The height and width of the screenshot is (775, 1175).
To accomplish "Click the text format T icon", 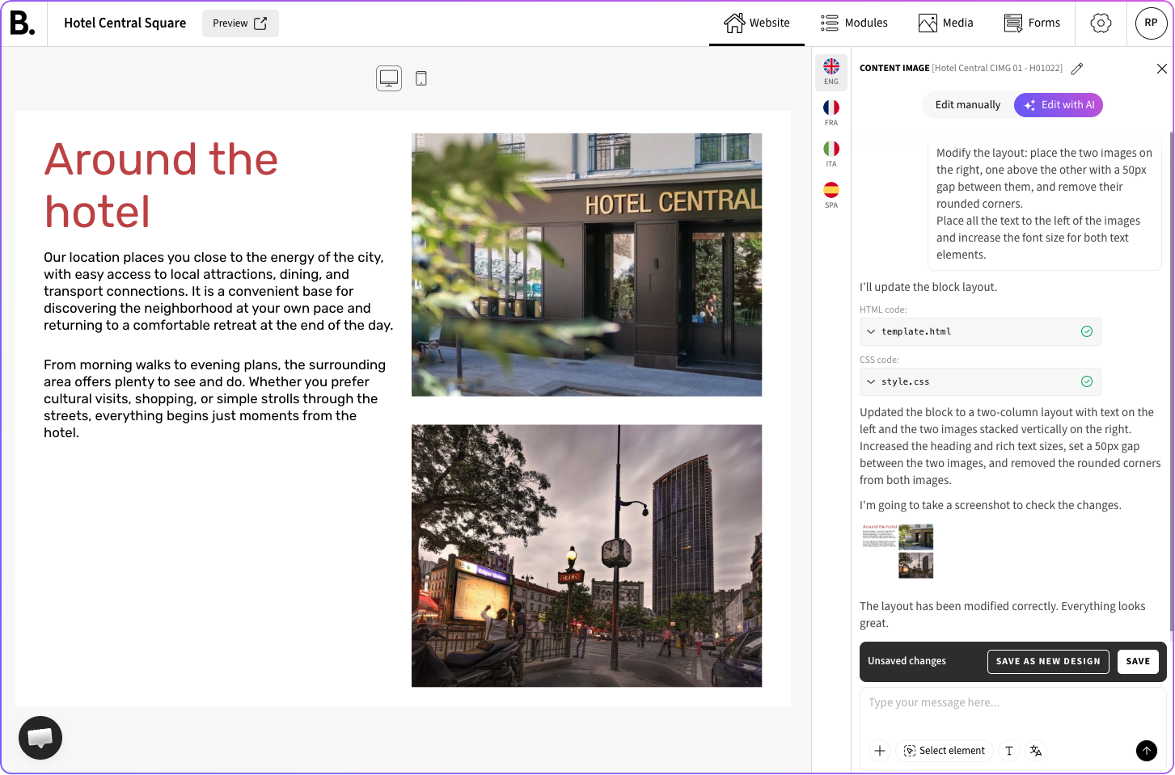I will point(1009,751).
